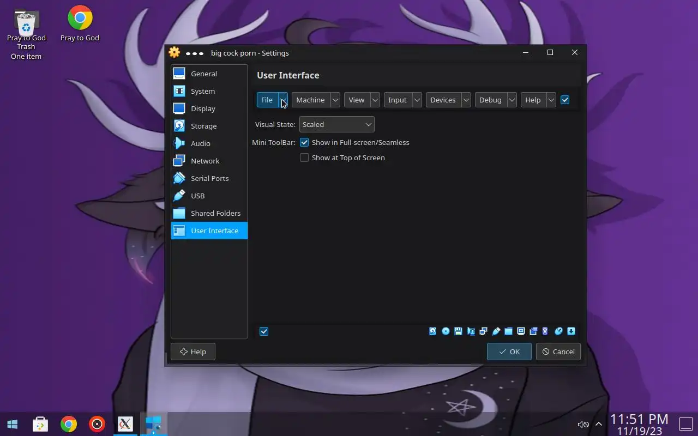Click the floppy disk indicator icon
This screenshot has height=436, width=698.
458,331
